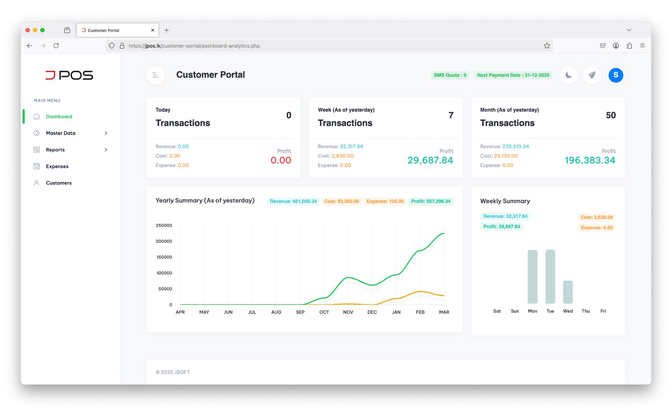Click the SMS Quota badge

coord(450,75)
